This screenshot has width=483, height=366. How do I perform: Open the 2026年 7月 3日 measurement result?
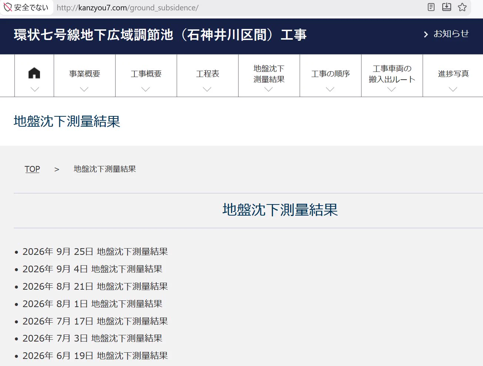pos(92,338)
